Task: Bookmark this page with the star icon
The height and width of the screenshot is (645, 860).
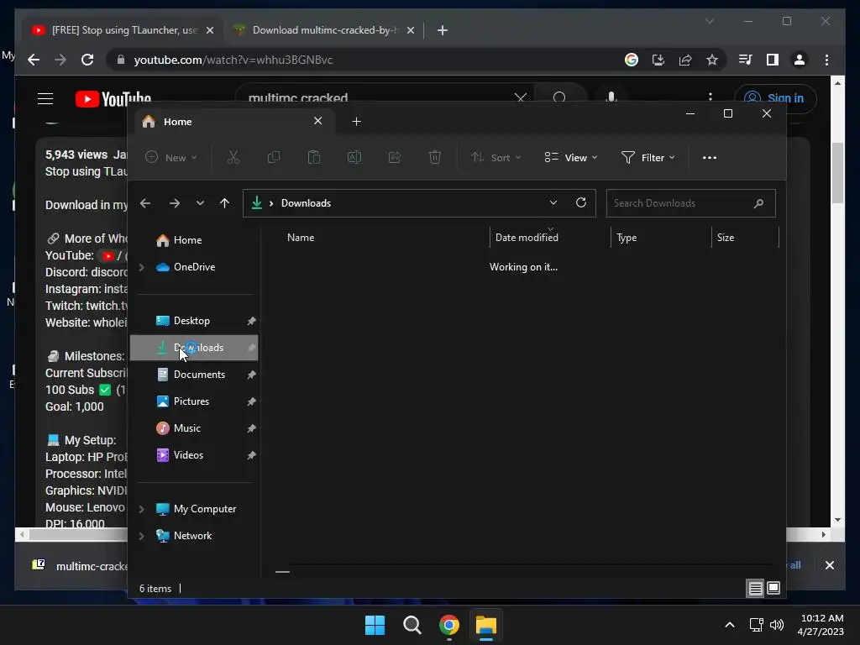Action: click(712, 60)
